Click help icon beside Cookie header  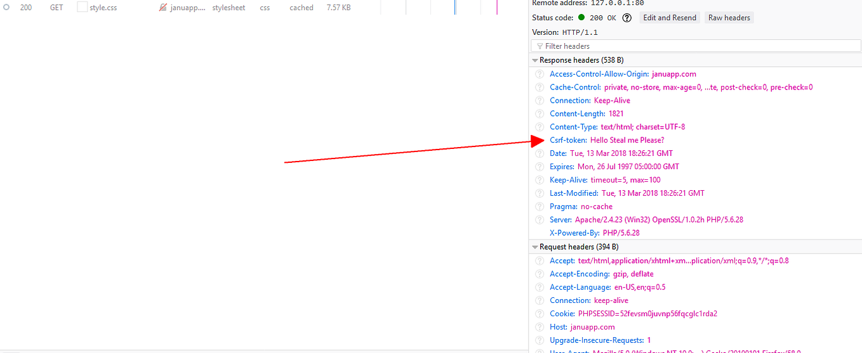tap(540, 314)
